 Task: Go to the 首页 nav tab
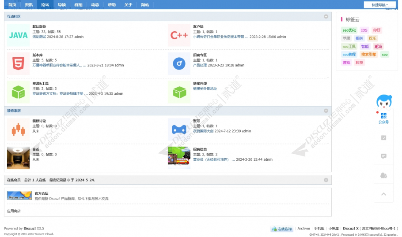(x=12, y=4)
